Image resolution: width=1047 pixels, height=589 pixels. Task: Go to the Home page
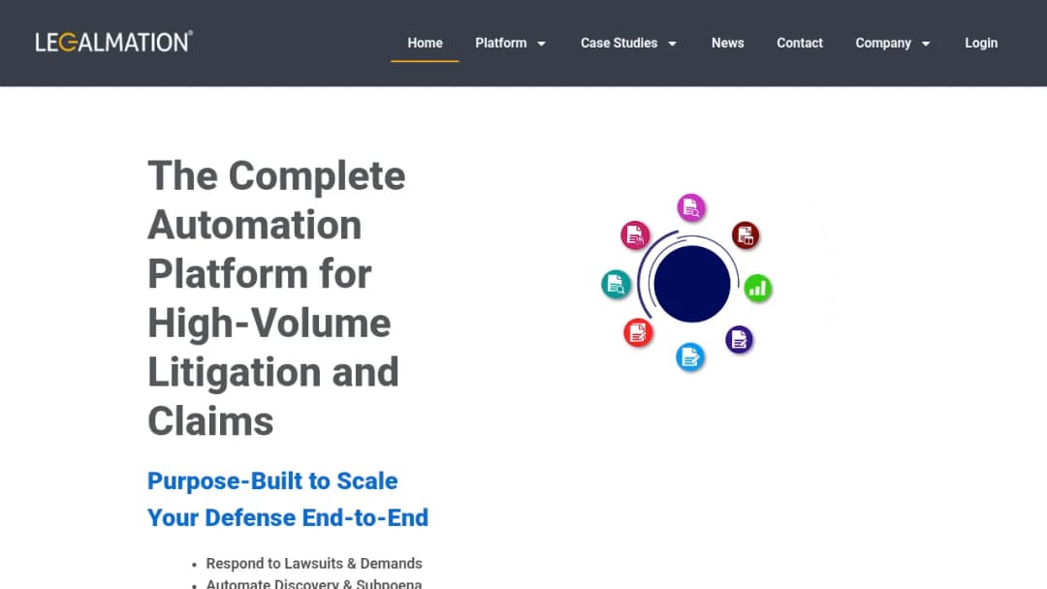[425, 43]
